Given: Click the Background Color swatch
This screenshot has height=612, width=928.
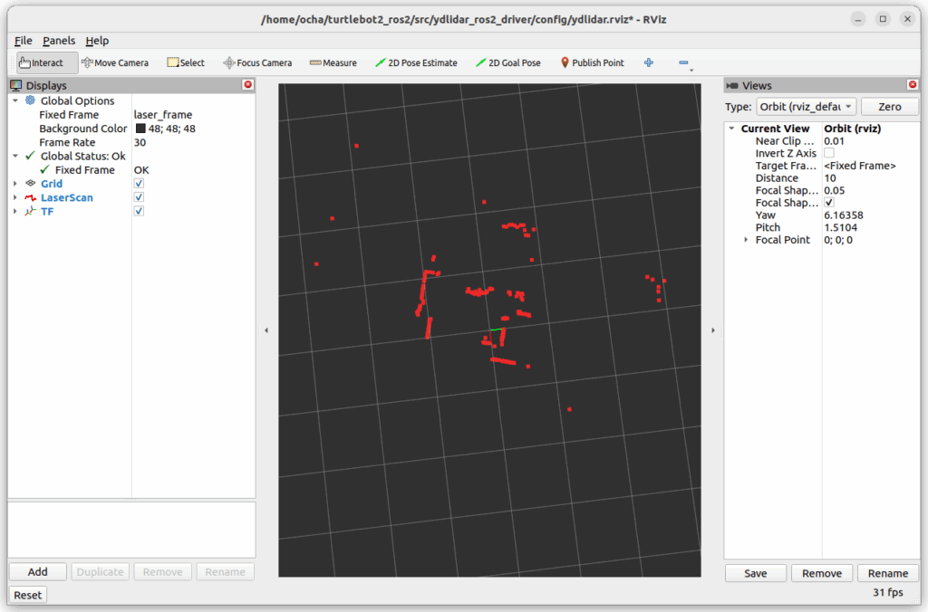Looking at the screenshot, I should pos(140,129).
